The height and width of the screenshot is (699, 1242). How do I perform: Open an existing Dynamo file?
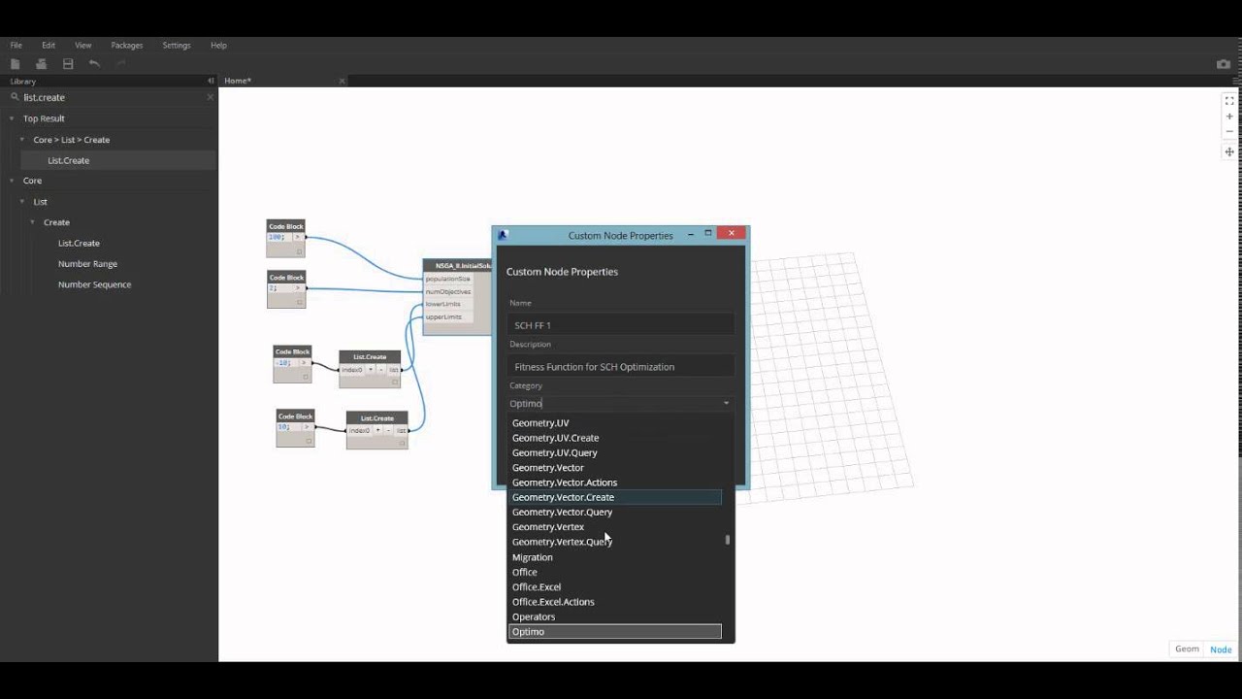click(41, 63)
